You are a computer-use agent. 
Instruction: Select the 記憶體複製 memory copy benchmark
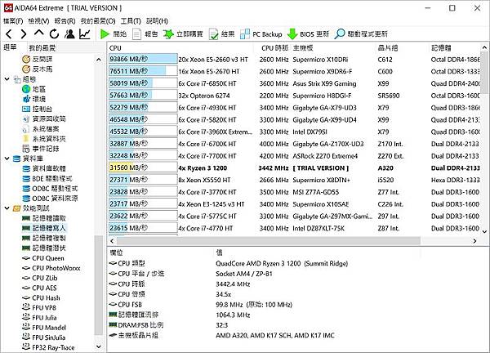(44, 239)
